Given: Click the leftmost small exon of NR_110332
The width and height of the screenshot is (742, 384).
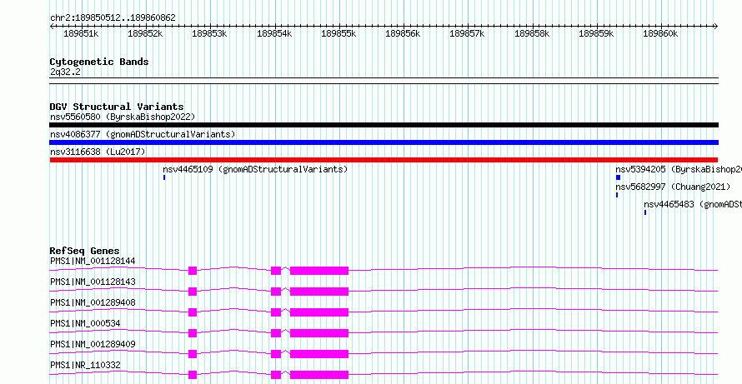Looking at the screenshot, I should tap(192, 375).
